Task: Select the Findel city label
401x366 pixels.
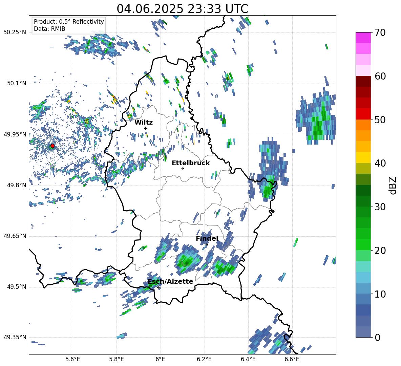Action: click(x=207, y=238)
